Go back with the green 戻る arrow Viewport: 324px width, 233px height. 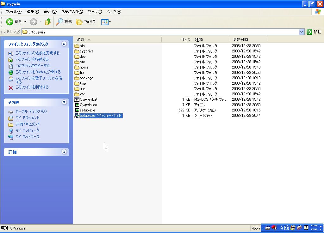pos(9,22)
